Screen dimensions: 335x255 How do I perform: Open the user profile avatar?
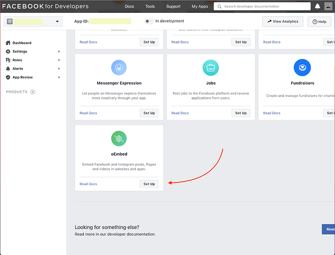click(x=328, y=6)
